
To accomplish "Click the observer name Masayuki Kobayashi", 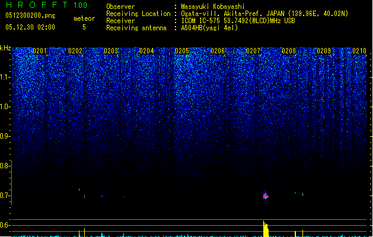I will [213, 7].
